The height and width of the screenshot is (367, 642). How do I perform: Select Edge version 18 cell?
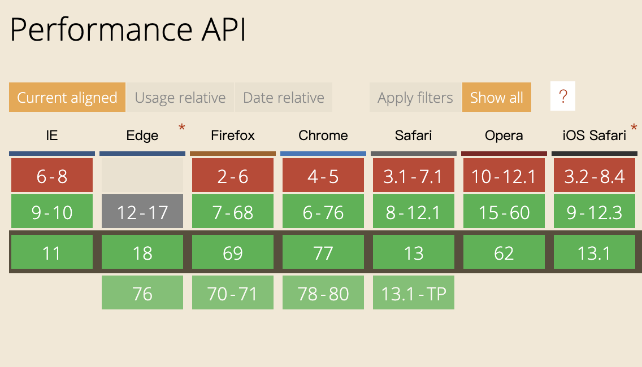142,252
